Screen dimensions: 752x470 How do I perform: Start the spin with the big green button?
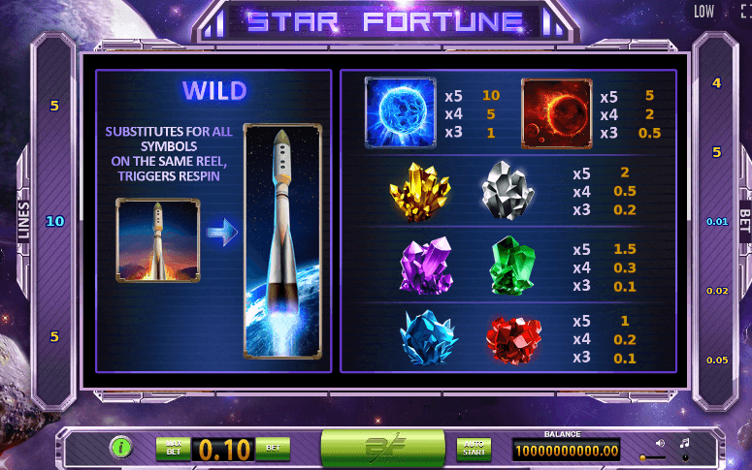coord(382,448)
